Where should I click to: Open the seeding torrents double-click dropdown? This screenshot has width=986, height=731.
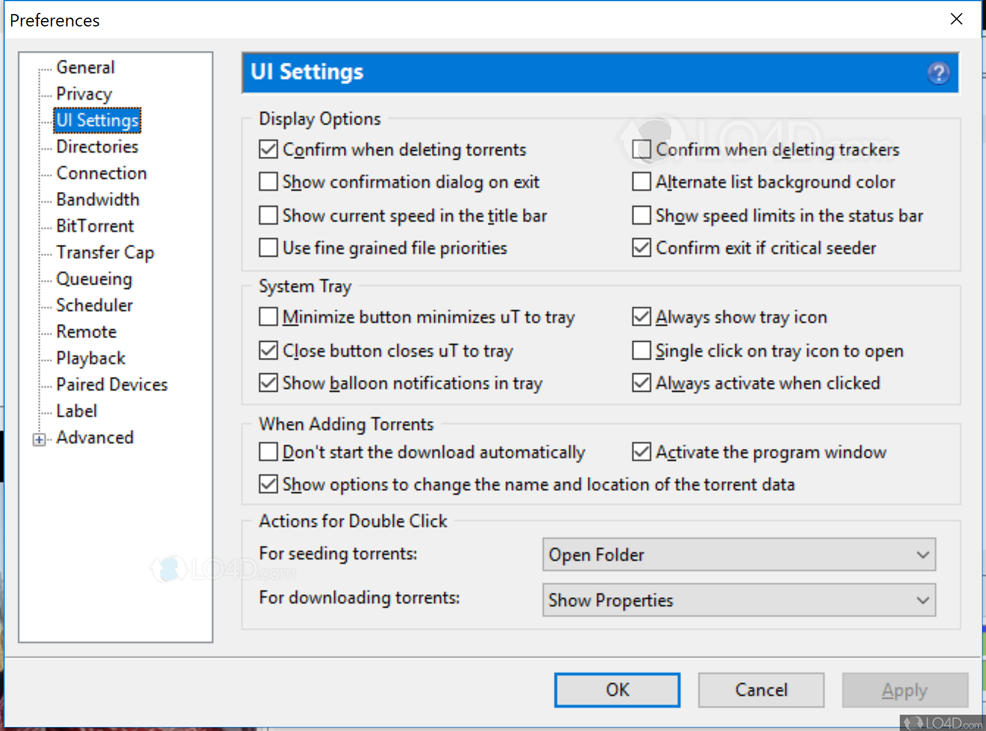(x=739, y=555)
